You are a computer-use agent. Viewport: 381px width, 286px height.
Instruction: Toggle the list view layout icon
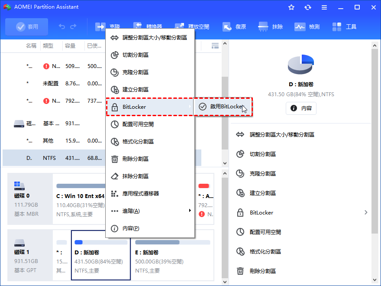point(215,46)
